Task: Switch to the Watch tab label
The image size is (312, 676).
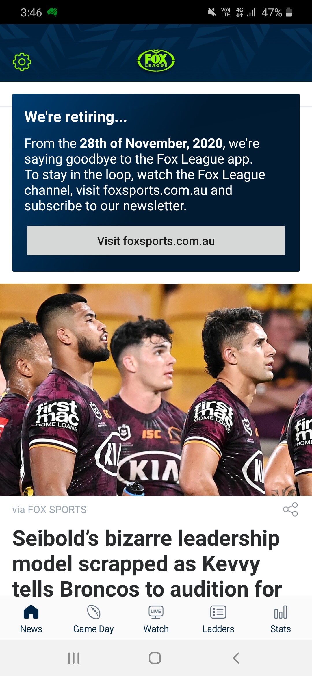Action: (156, 629)
